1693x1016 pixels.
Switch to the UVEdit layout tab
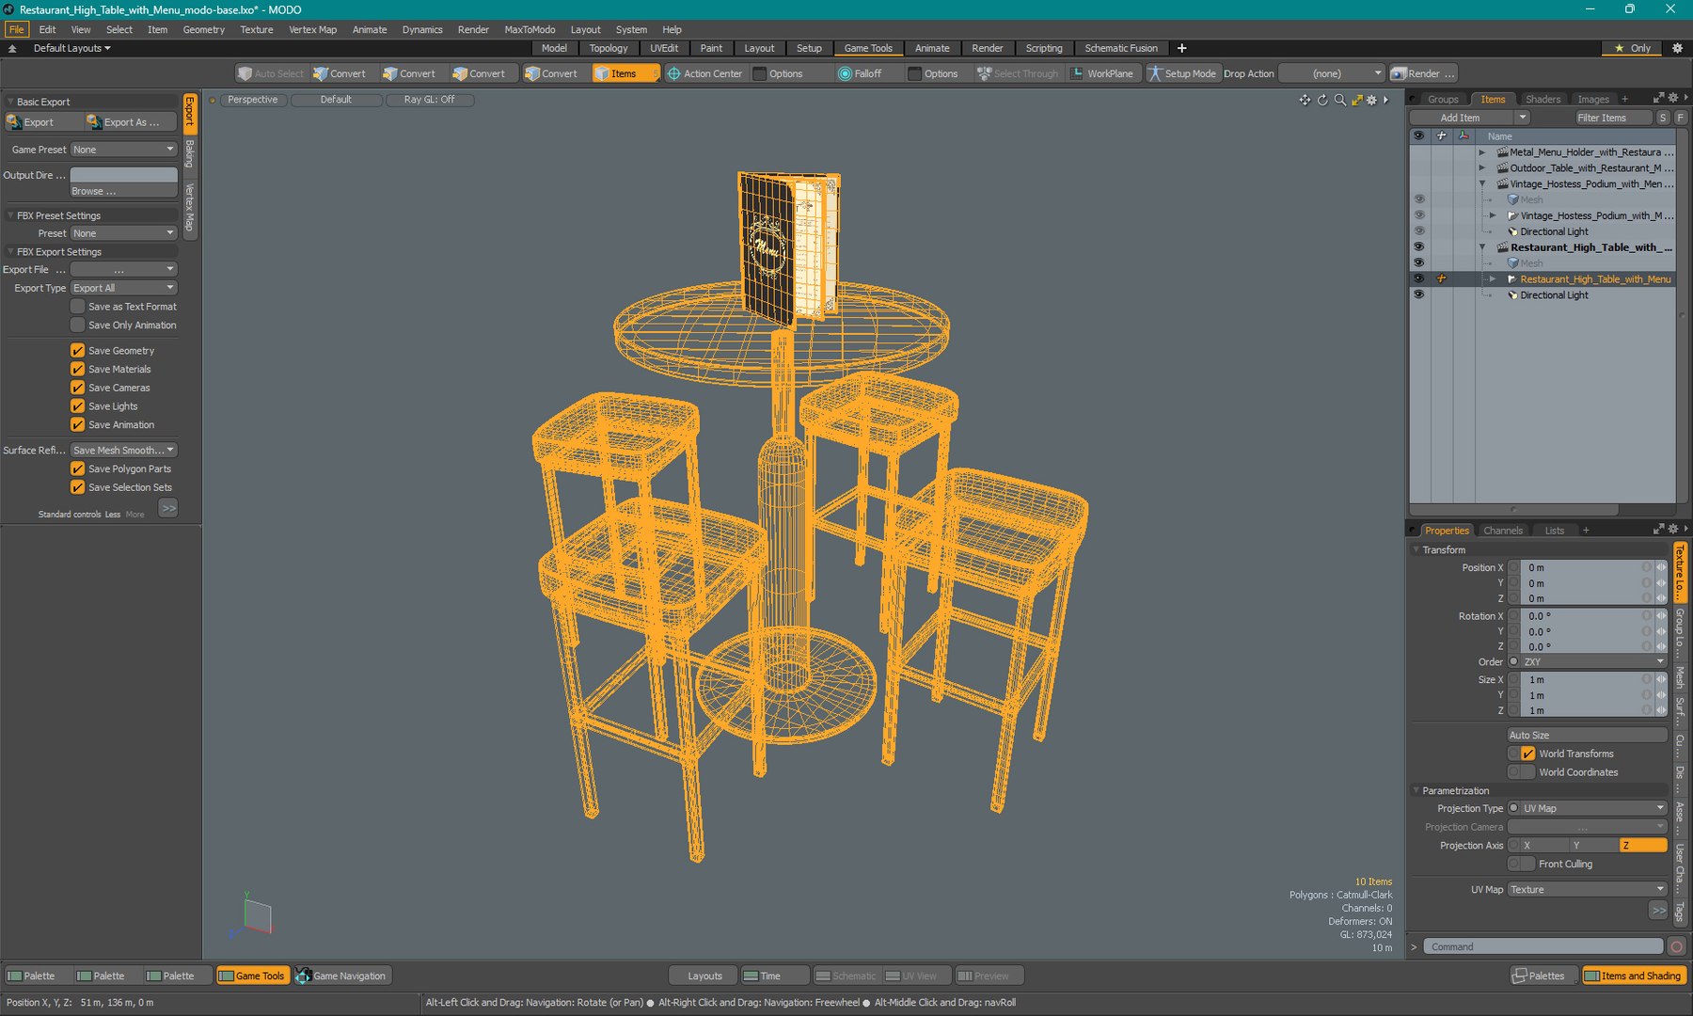pos(664,48)
